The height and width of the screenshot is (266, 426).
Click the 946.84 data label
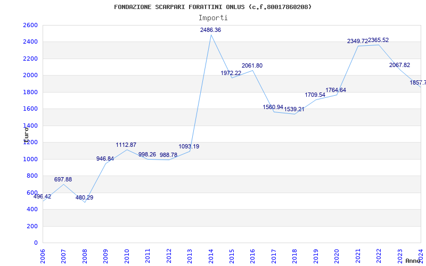pos(105,159)
